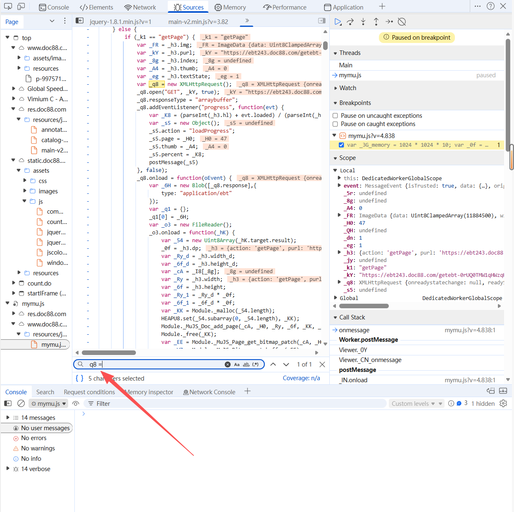Open the Memory inspector drawer tab
This screenshot has width=514, height=512.
pyautogui.click(x=149, y=392)
